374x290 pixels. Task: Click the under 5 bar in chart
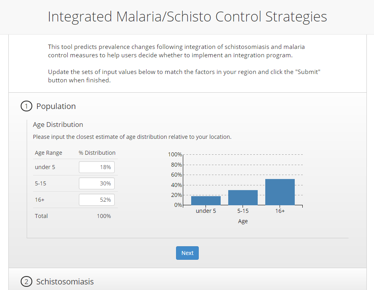click(x=206, y=200)
